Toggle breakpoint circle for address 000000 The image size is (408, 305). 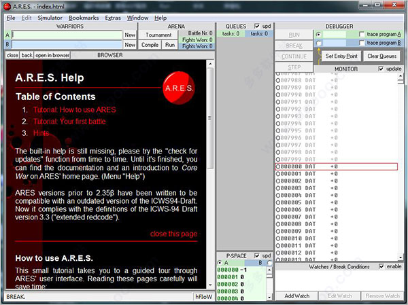277,166
